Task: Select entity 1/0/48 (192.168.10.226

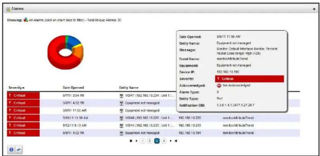Action: pos(149,118)
